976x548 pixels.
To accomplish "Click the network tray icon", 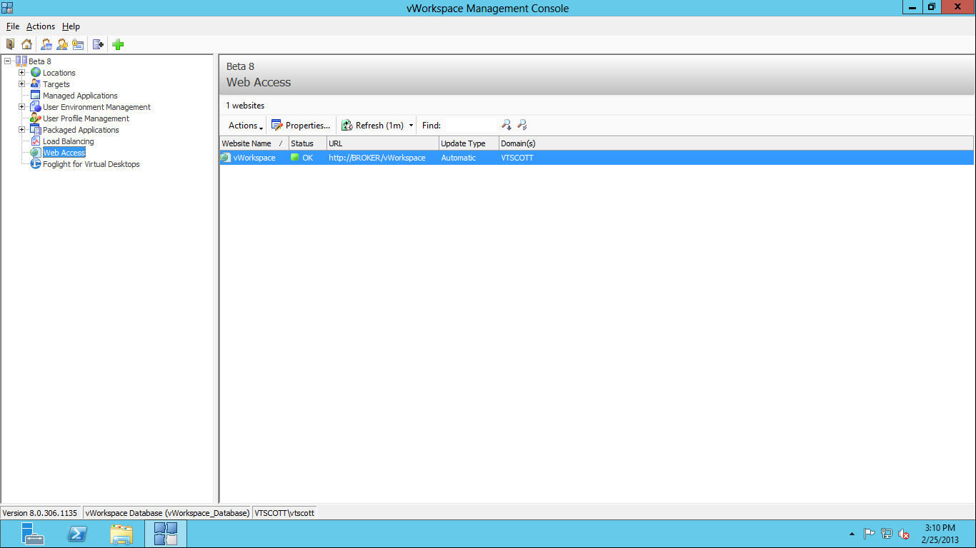I will click(x=887, y=534).
